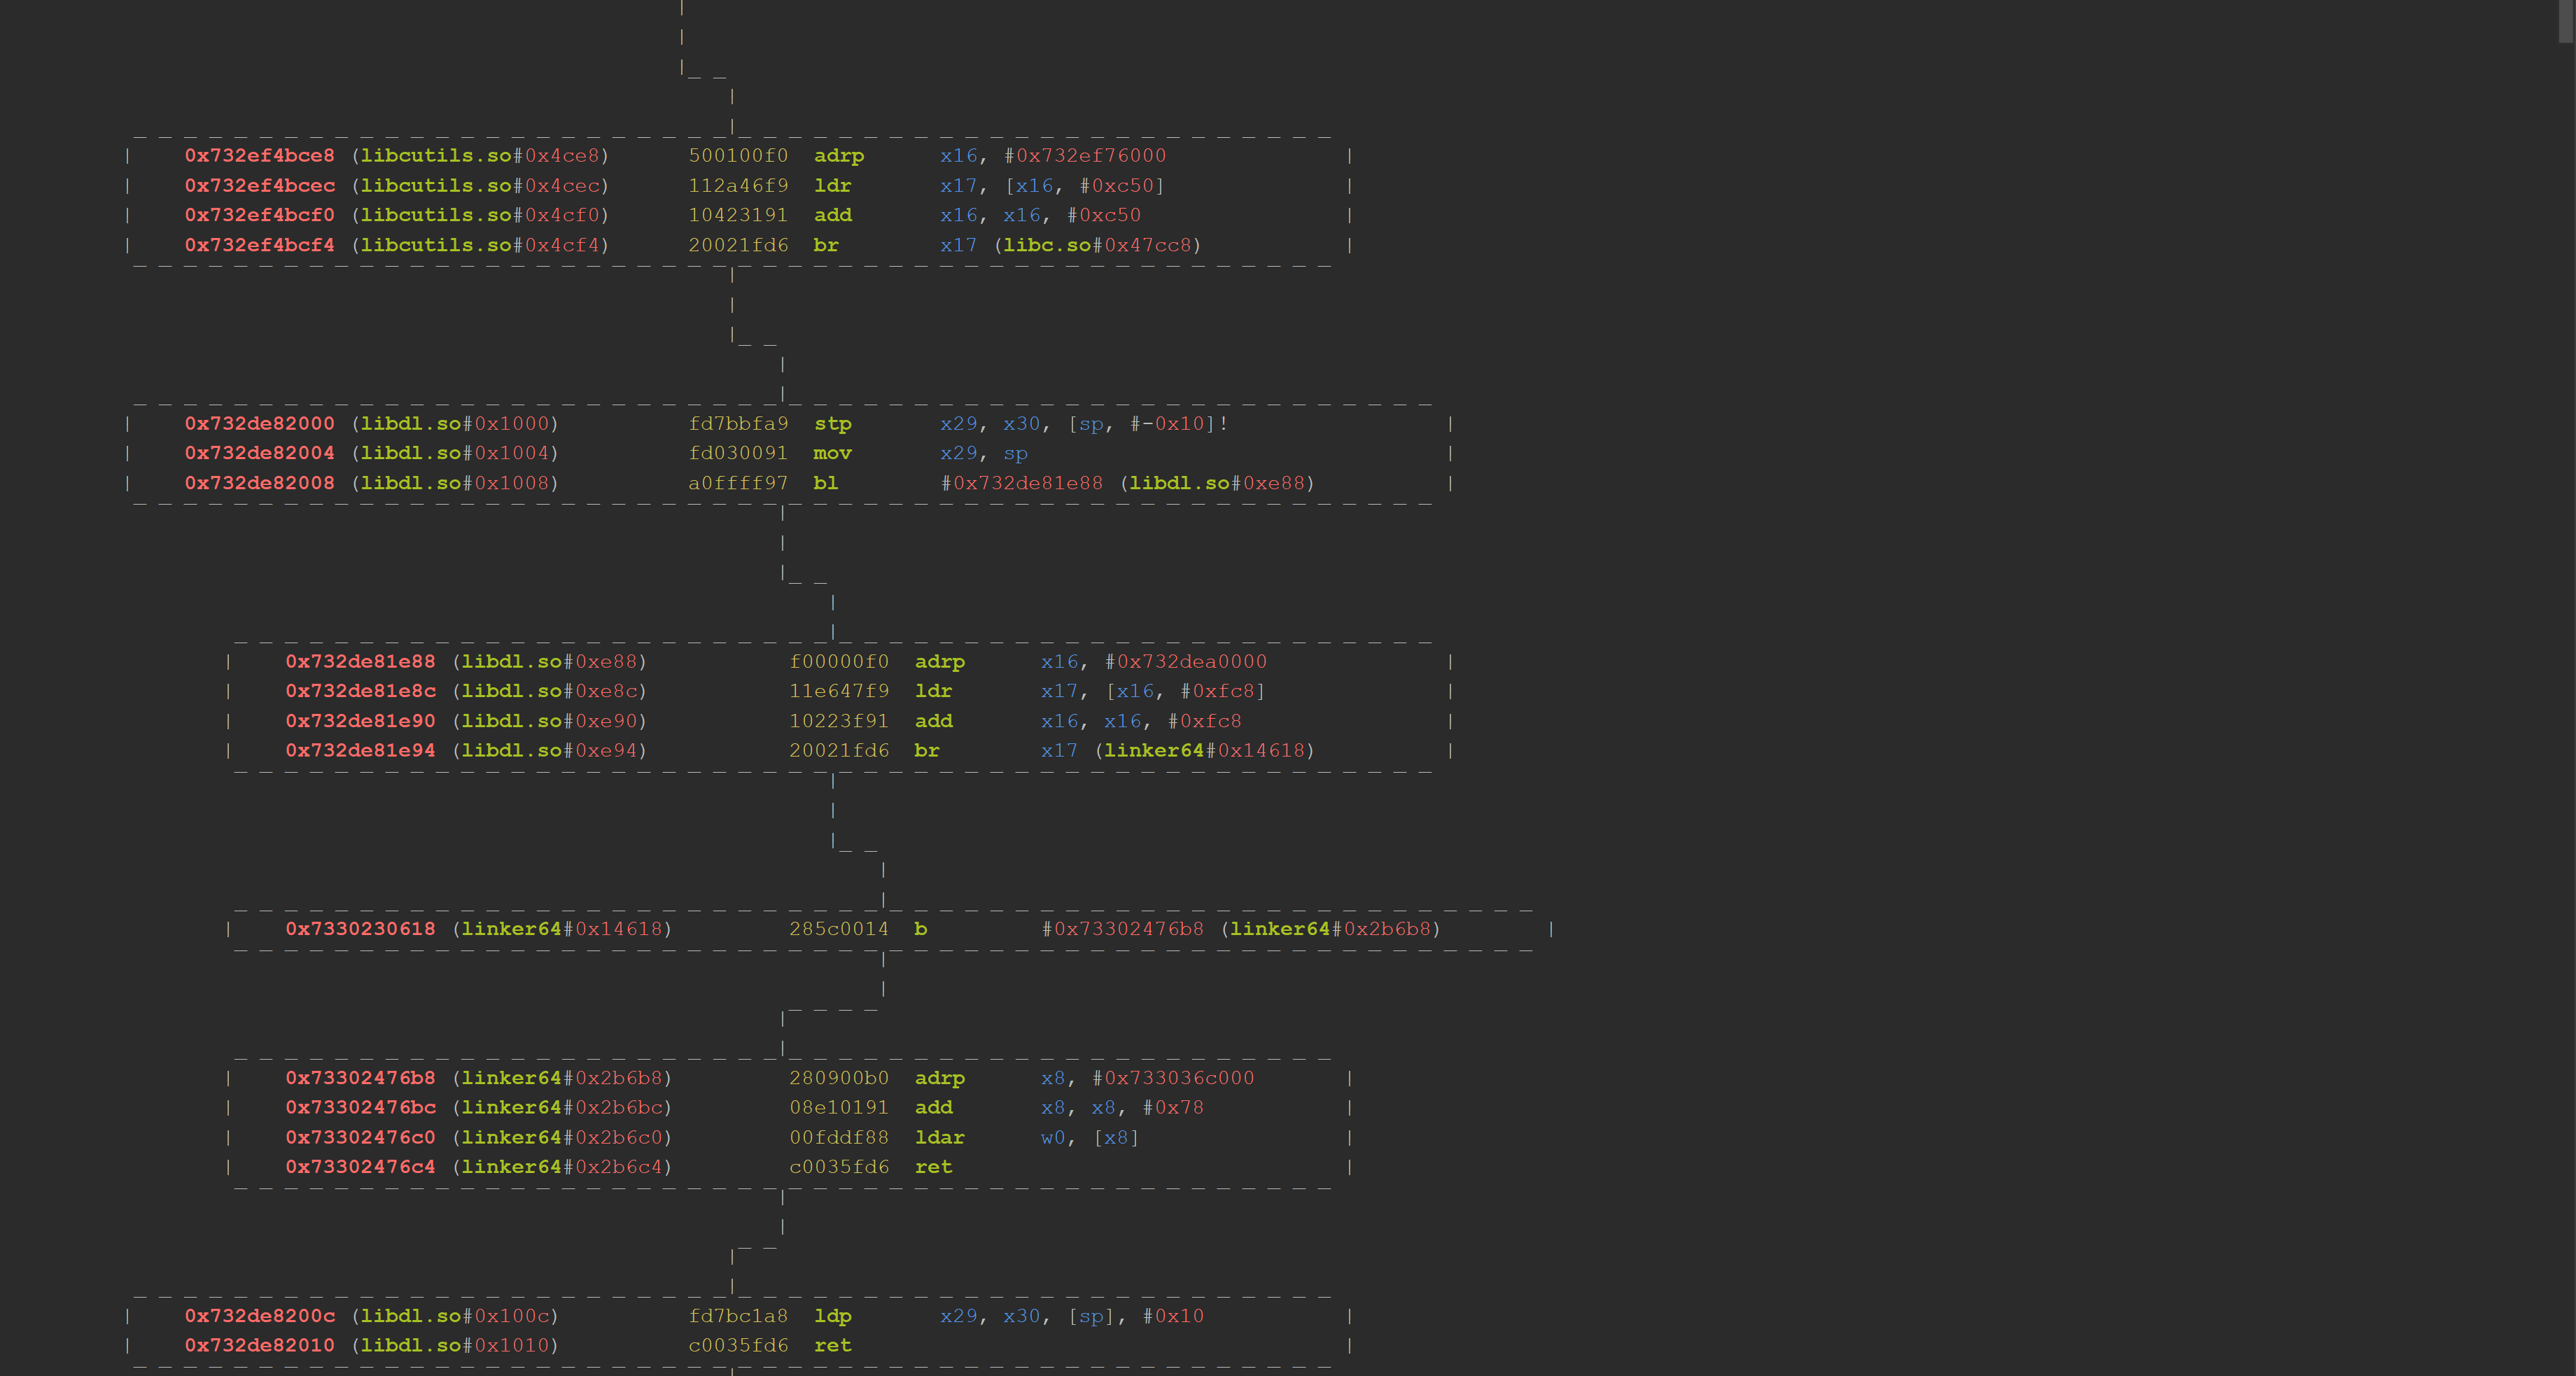This screenshot has height=1376, width=2576.
Task: Click the libc.so#0x47cc8 branch target
Action: coord(1097,245)
